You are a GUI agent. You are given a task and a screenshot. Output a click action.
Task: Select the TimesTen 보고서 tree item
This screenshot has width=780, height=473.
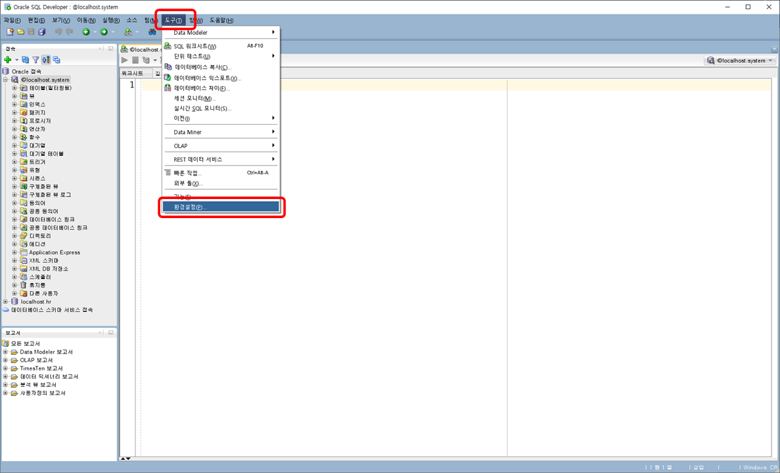click(41, 369)
